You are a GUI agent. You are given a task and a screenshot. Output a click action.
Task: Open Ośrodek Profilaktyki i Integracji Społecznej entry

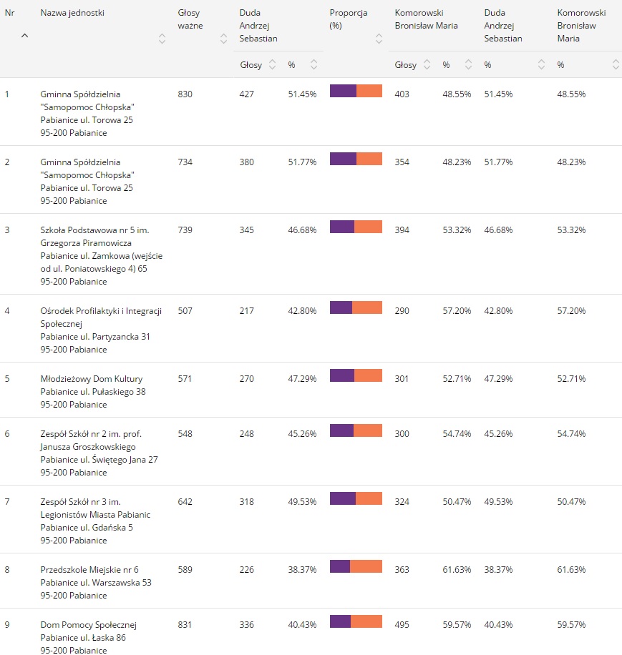tap(101, 311)
